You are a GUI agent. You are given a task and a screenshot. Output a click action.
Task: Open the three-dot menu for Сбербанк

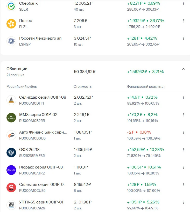point(183,3)
